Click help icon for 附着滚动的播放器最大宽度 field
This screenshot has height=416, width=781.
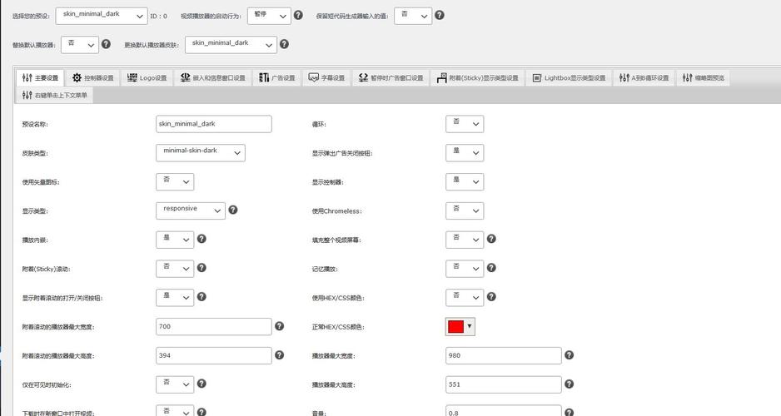click(280, 327)
